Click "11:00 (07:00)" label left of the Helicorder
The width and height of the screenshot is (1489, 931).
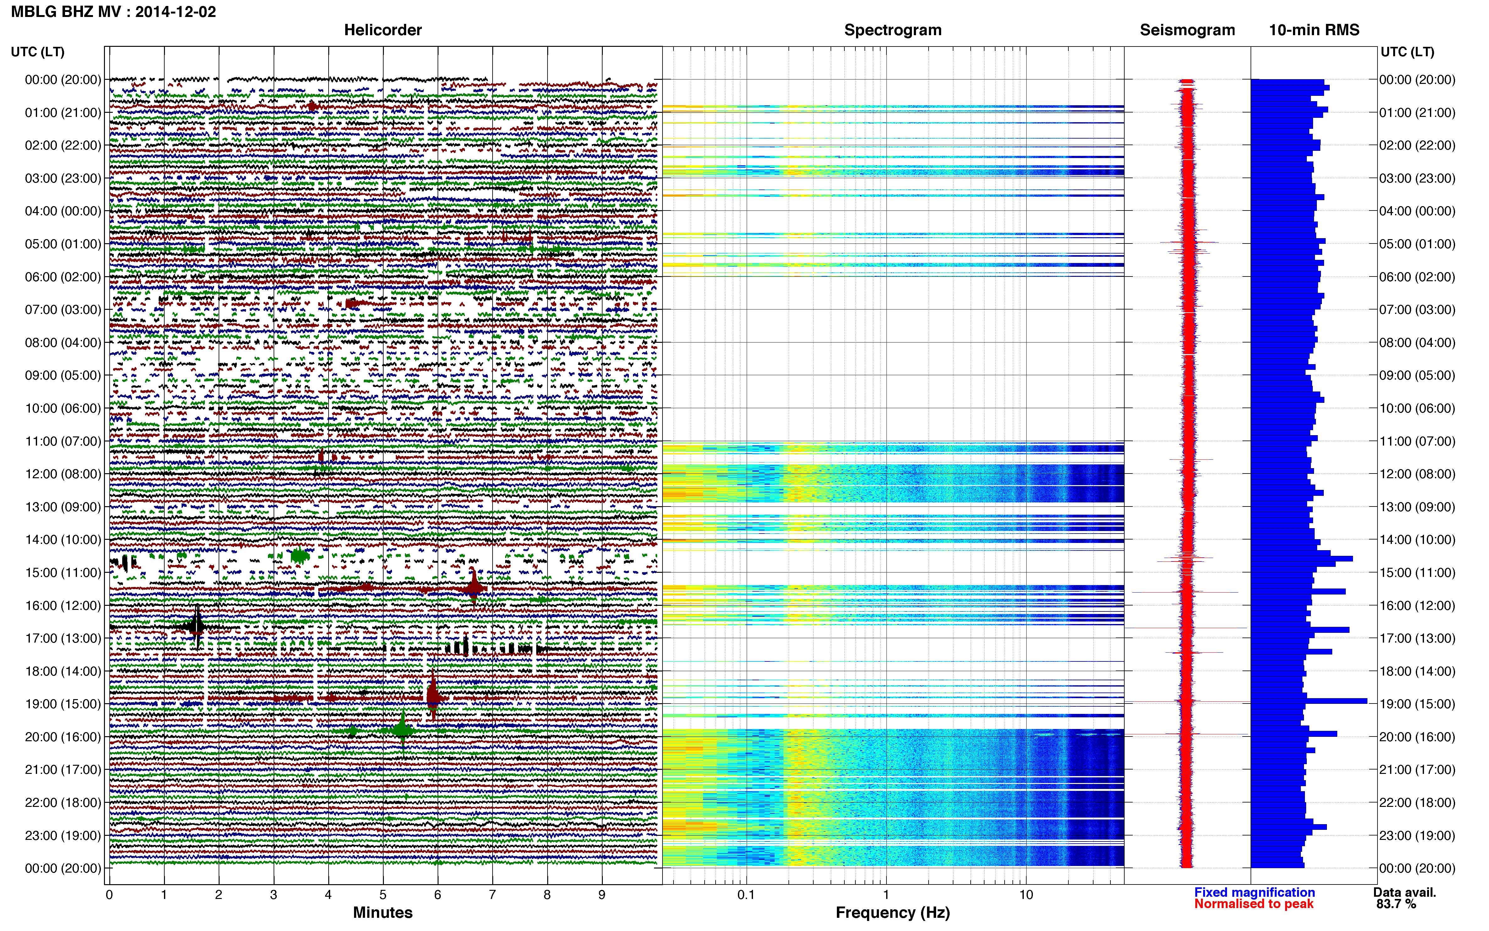[63, 441]
